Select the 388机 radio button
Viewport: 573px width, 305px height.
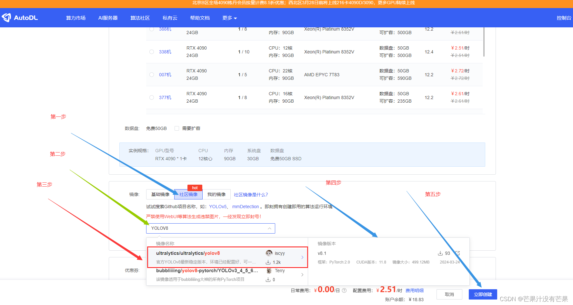click(152, 29)
